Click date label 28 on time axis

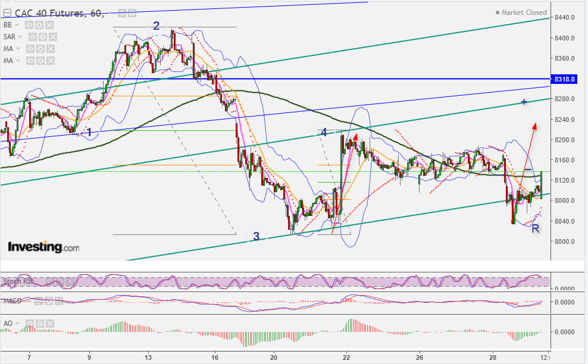[493, 357]
